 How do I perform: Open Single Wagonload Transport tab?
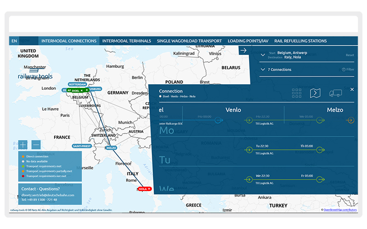point(189,41)
